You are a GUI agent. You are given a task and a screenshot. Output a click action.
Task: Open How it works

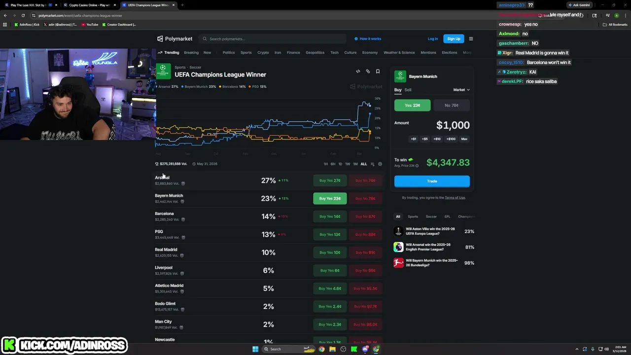[368, 39]
